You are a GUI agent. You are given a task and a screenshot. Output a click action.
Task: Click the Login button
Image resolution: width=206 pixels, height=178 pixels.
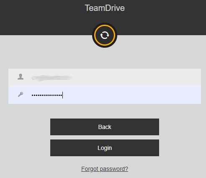(105, 148)
